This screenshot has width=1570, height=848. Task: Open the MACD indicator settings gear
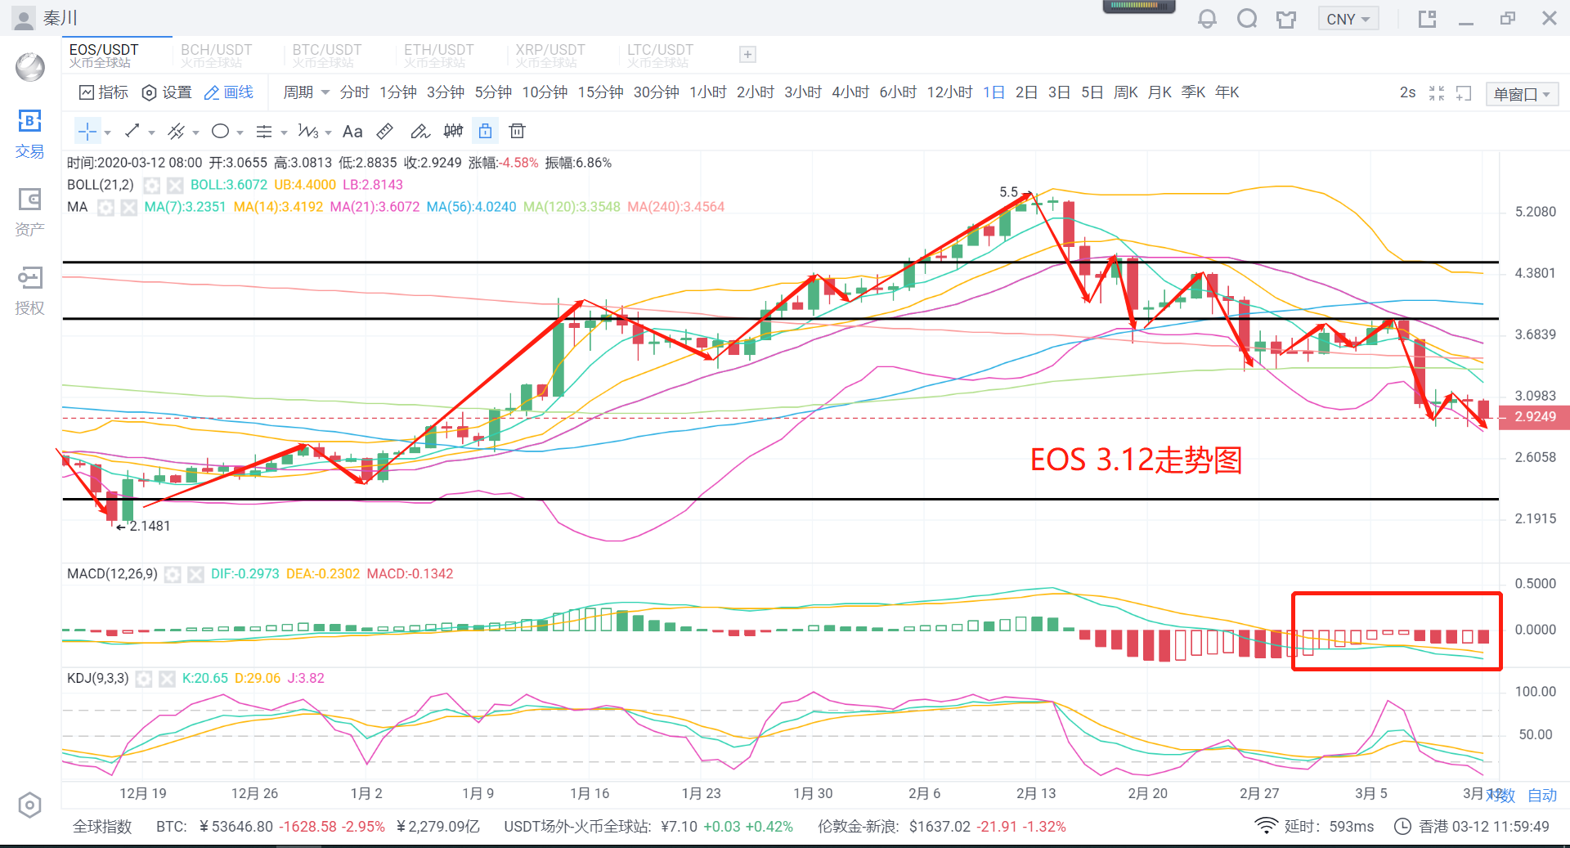click(173, 574)
